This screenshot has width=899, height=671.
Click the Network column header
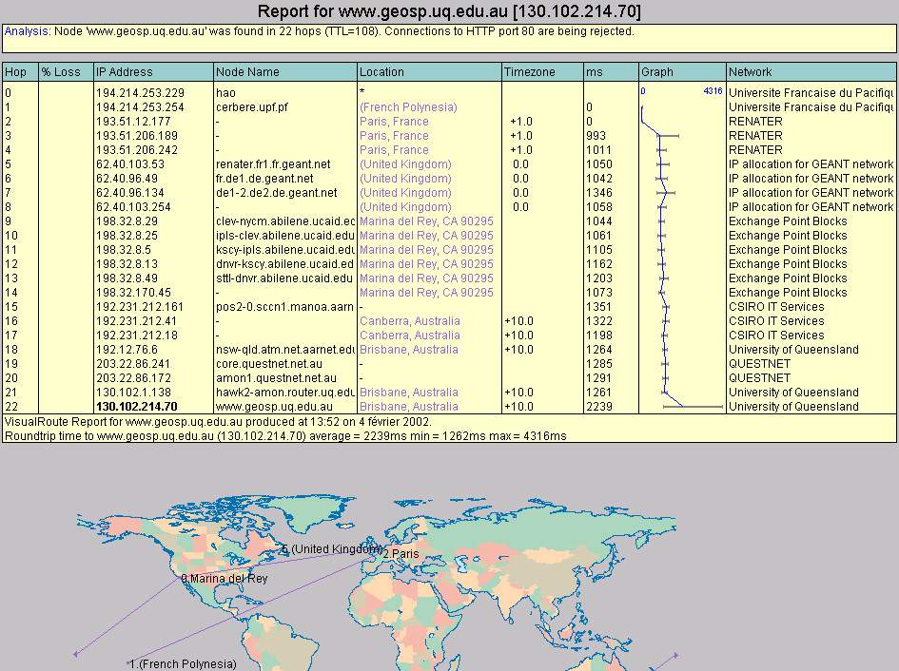[751, 72]
